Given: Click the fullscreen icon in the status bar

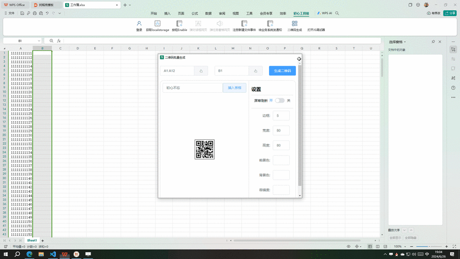Looking at the screenshot, I should click(454, 247).
